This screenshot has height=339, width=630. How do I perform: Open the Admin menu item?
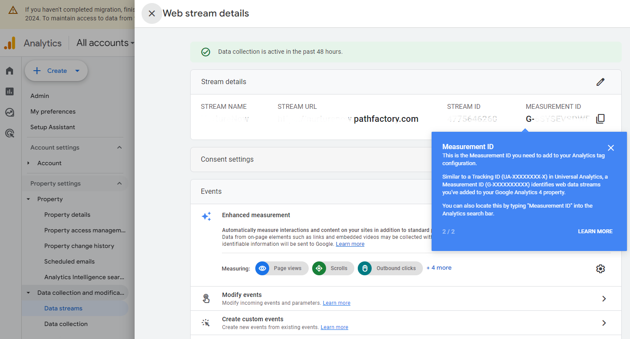(x=40, y=96)
